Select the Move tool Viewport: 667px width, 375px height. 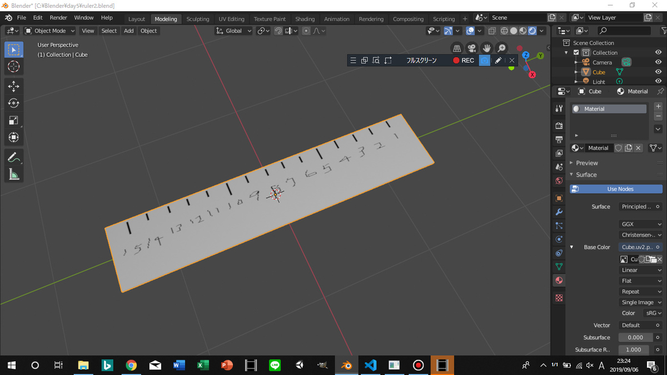[x=14, y=86]
